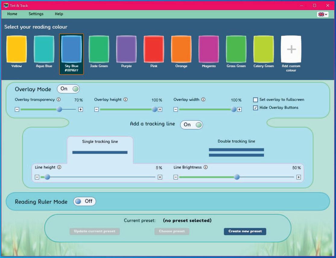Screen dimensions: 336x258
Task: Click the Choose preset button
Action: pos(172,231)
